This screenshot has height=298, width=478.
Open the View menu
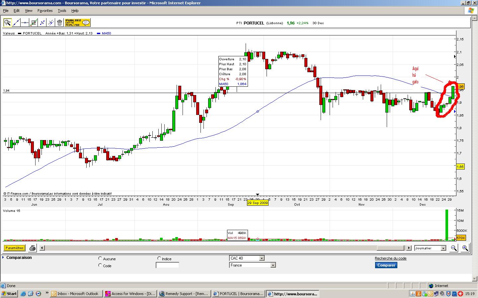tap(29, 11)
